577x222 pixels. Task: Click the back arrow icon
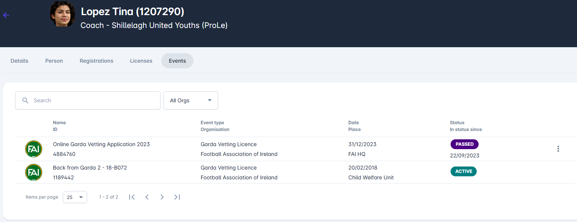point(6,15)
